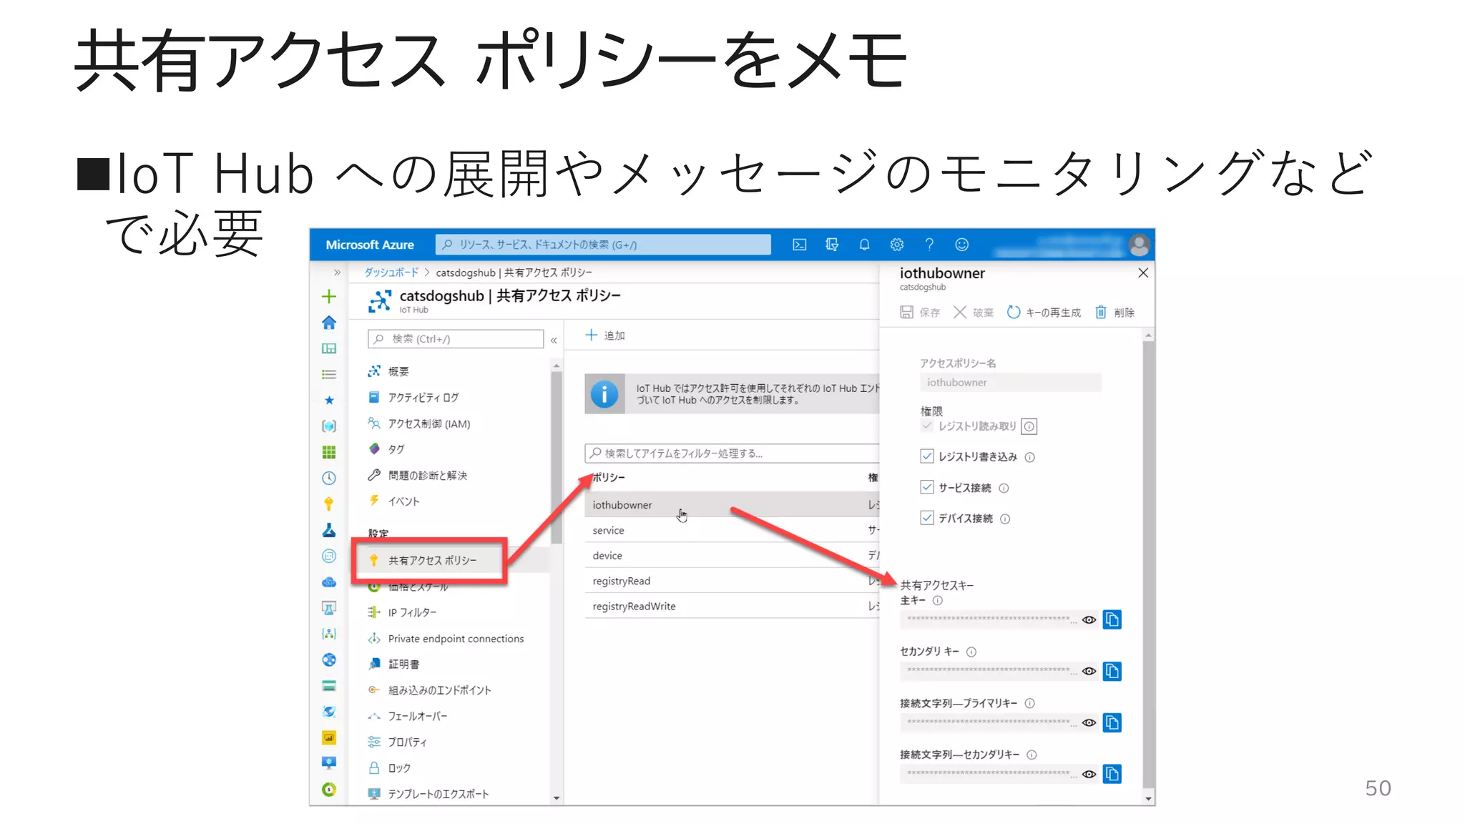Open all services list icon

[x=329, y=374]
